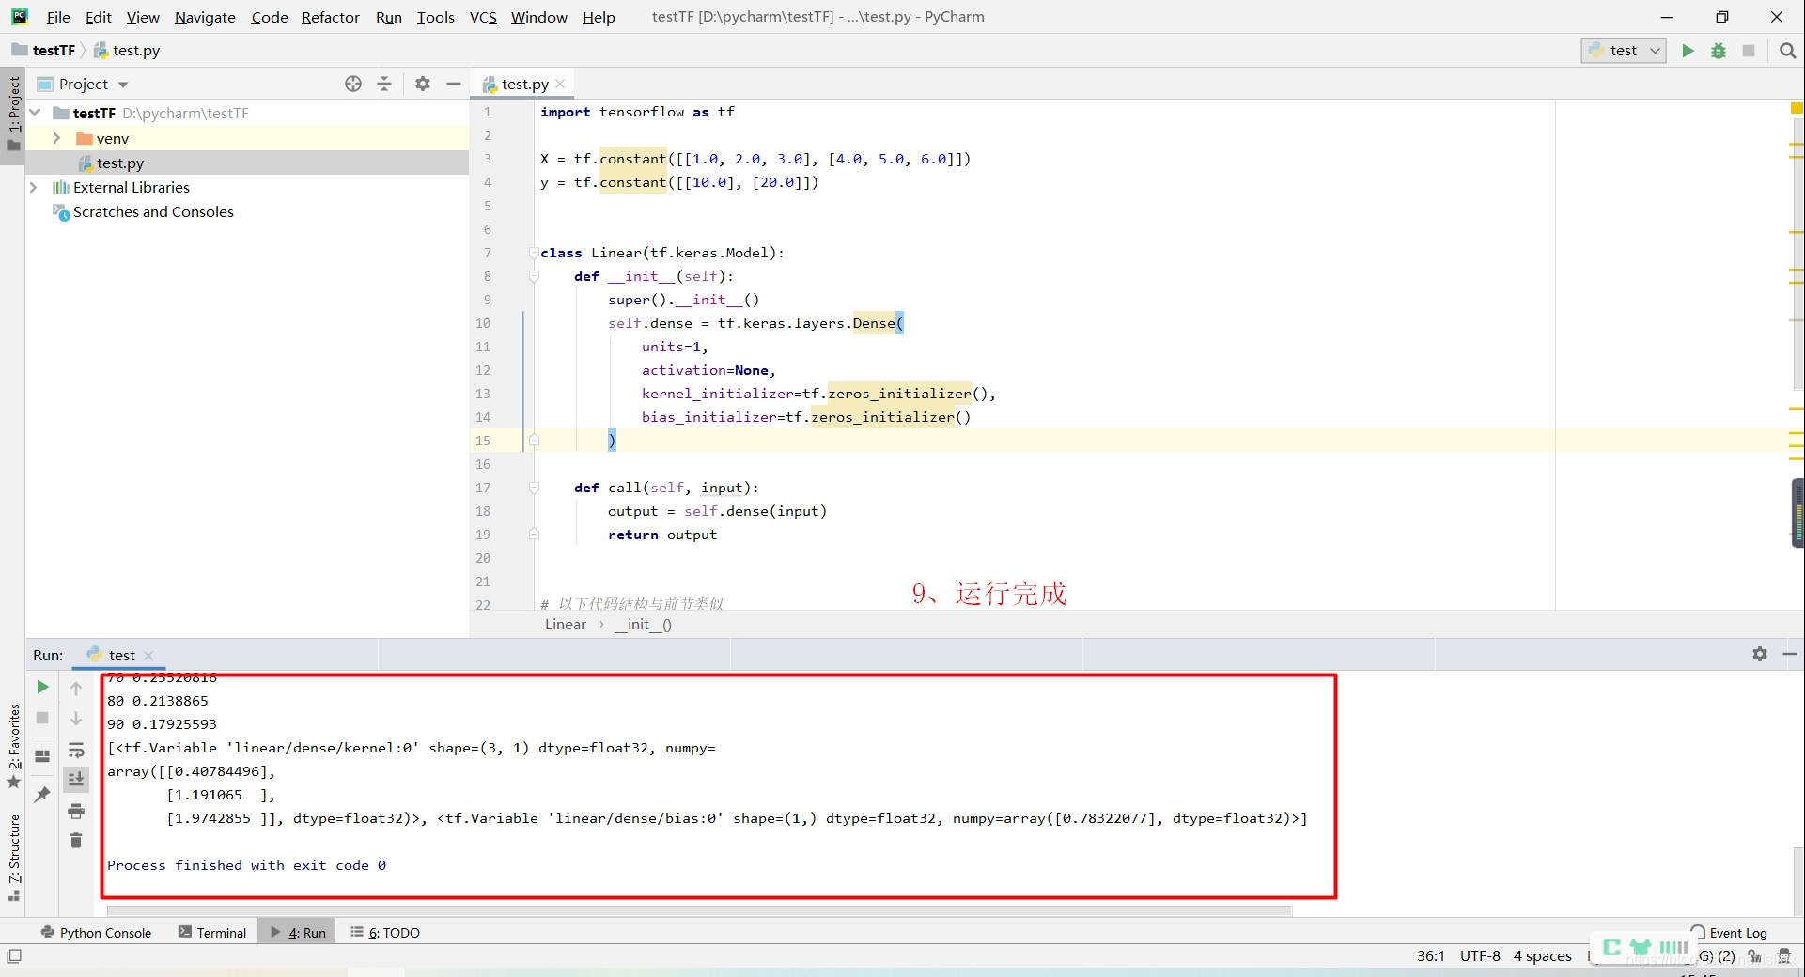Open the test run configuration dropdown
The width and height of the screenshot is (1805, 977).
1624,51
